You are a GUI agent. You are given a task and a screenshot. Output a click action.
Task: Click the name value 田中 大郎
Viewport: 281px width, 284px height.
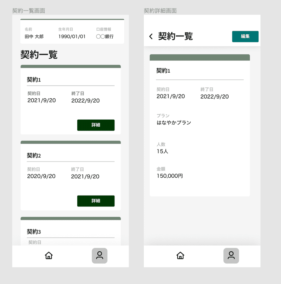pyautogui.click(x=34, y=37)
